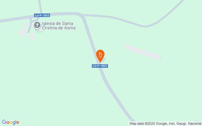202x126 pixels.
Task: Click the LU-P-1003 road shield under the orange pin
Action: (100, 66)
